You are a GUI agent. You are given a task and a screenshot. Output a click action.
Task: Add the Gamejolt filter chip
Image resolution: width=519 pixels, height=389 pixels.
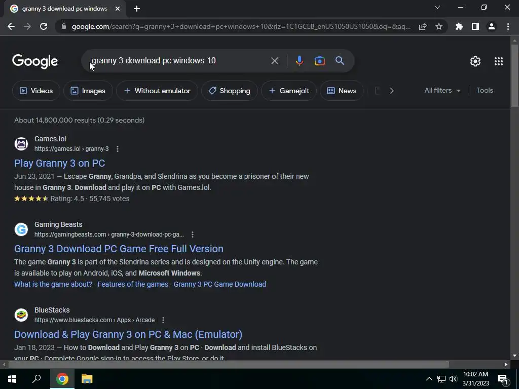click(289, 91)
